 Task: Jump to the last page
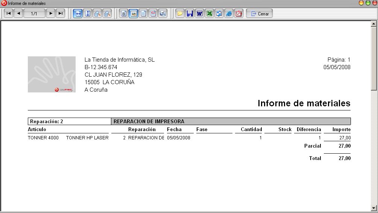click(61, 14)
